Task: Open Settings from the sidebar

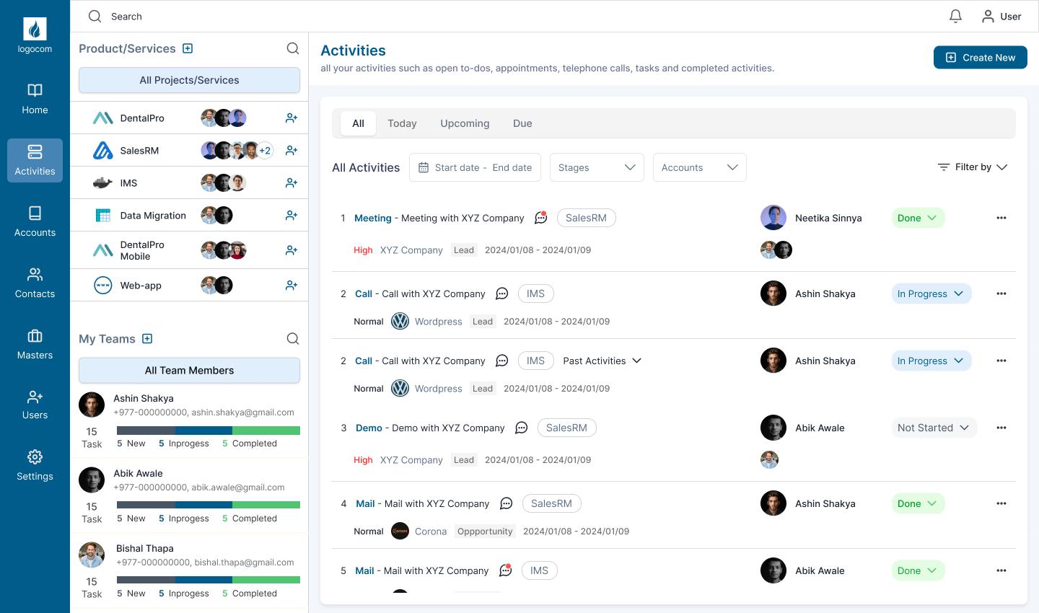Action: 35,465
